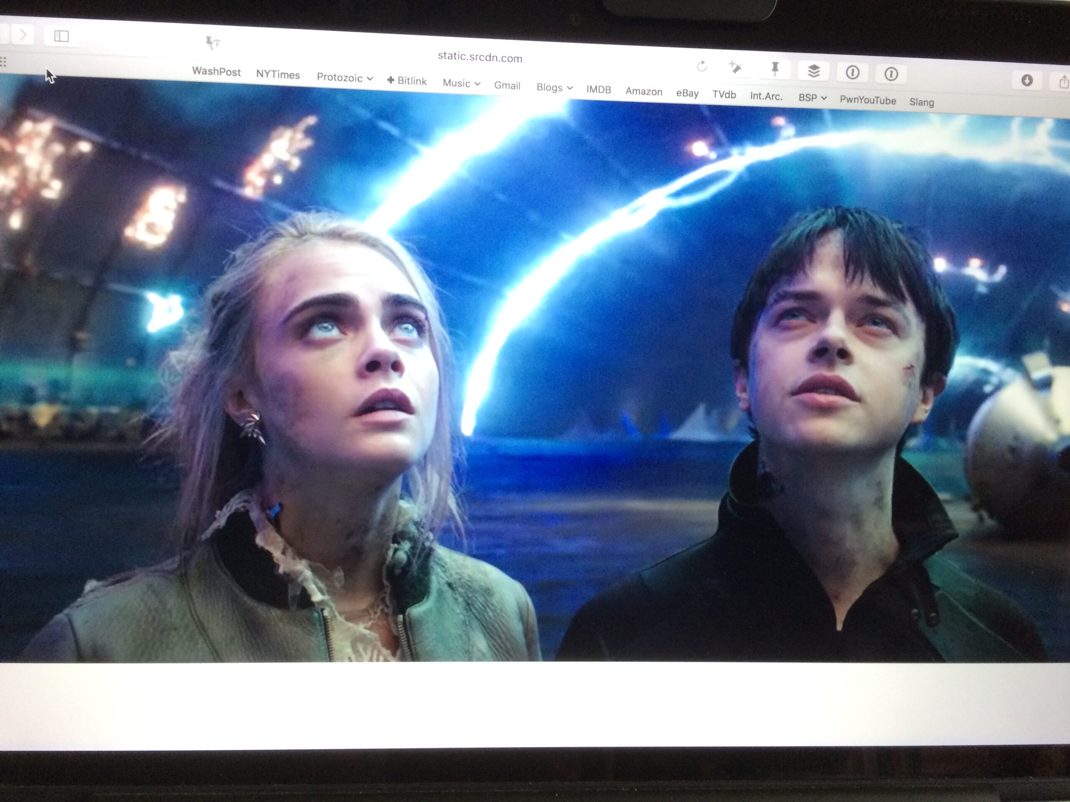
Task: Click the static.srcdn.com address bar
Action: pyautogui.click(x=480, y=57)
